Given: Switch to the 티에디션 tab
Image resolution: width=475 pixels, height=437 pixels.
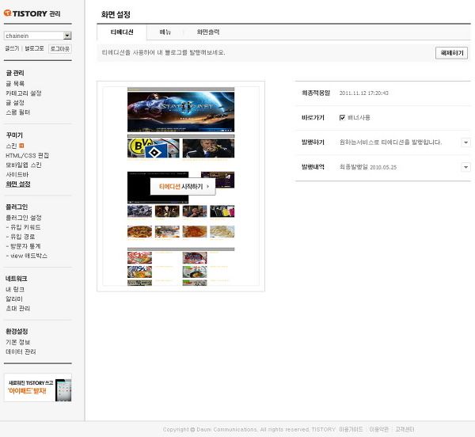Looking at the screenshot, I should 122,32.
